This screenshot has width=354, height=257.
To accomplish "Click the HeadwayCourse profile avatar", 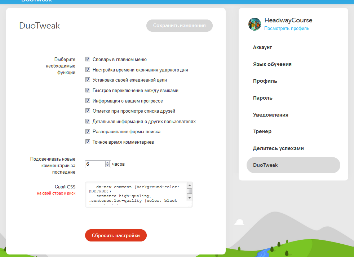I will (255, 24).
